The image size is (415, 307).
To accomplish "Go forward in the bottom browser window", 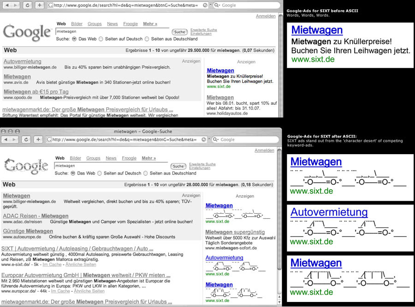I will coord(14,139).
